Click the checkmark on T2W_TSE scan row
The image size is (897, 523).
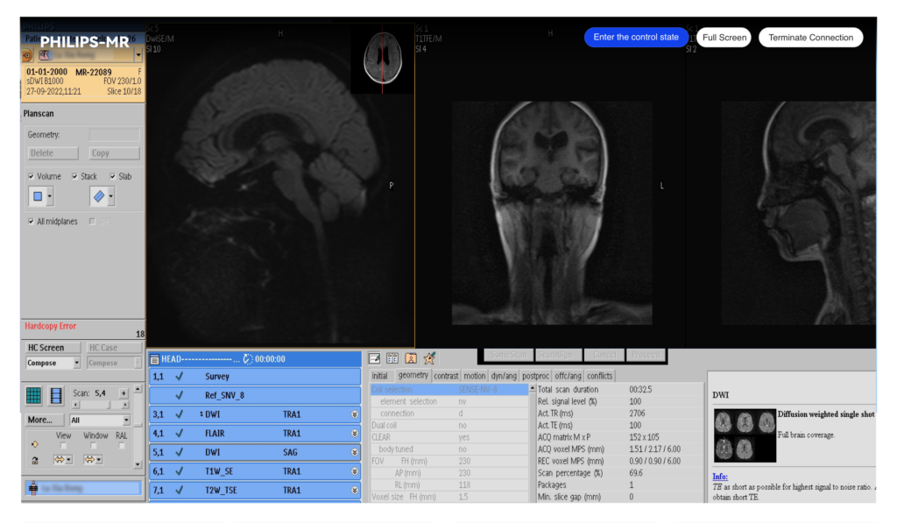(x=179, y=491)
